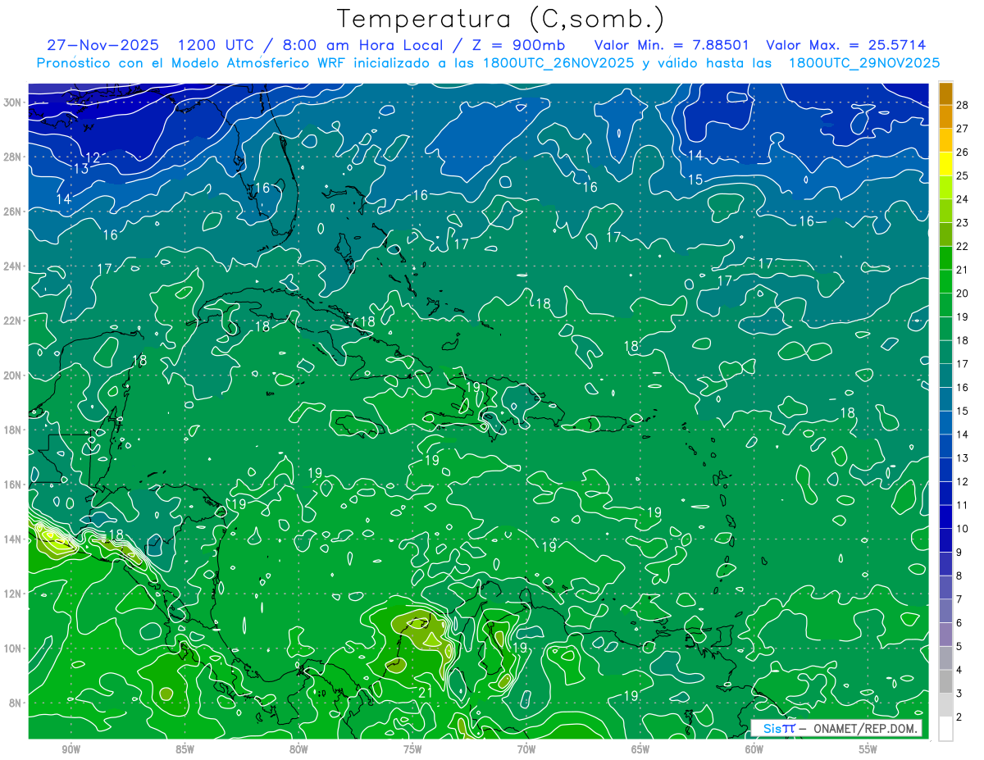Image resolution: width=984 pixels, height=760 pixels.
Task: Click the "18N" latitude axis label
Action: [x=14, y=430]
